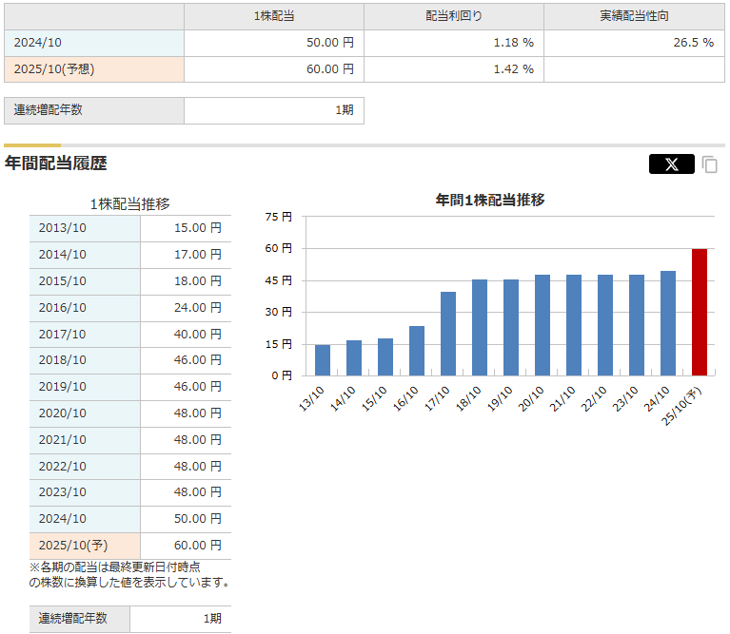
Task: Click the 実績配当性向 column header
Action: (x=633, y=16)
